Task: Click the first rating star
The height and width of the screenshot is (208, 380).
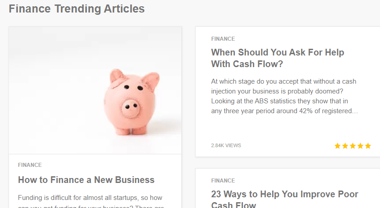Action: coord(337,146)
